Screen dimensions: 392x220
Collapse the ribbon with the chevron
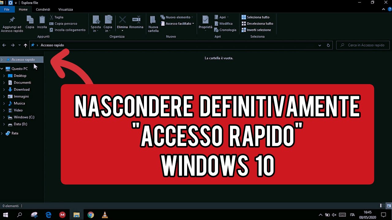pyautogui.click(x=383, y=9)
